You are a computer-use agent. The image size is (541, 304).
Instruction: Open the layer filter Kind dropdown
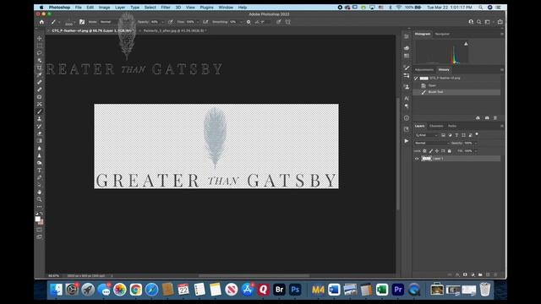click(426, 135)
